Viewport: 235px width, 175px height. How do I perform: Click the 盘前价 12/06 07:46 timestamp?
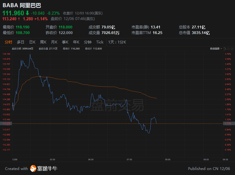73,19
